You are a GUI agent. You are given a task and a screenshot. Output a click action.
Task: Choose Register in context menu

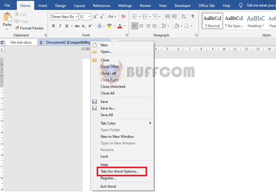122,178
